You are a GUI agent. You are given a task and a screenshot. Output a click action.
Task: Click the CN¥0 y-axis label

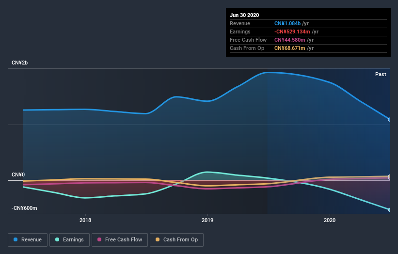coord(18,175)
